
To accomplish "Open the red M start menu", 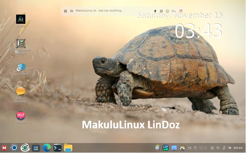I will 4,148.
